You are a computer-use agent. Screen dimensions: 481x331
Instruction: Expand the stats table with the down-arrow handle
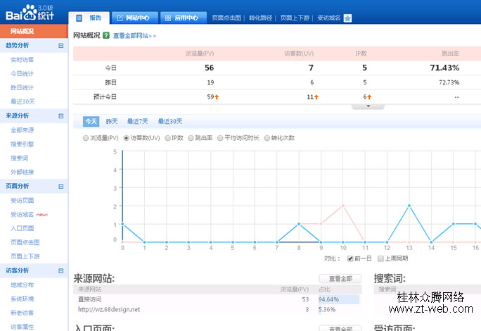(368, 106)
